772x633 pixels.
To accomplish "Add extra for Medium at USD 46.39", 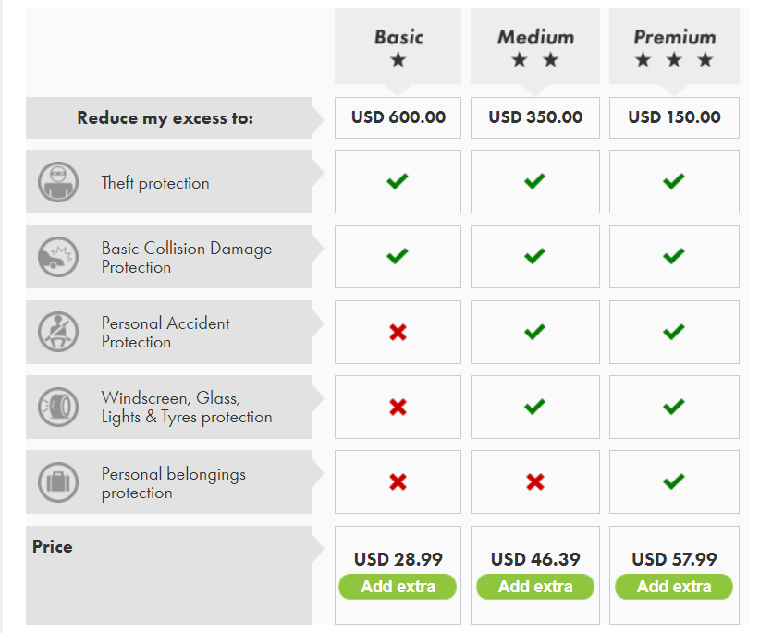I will pos(535,587).
